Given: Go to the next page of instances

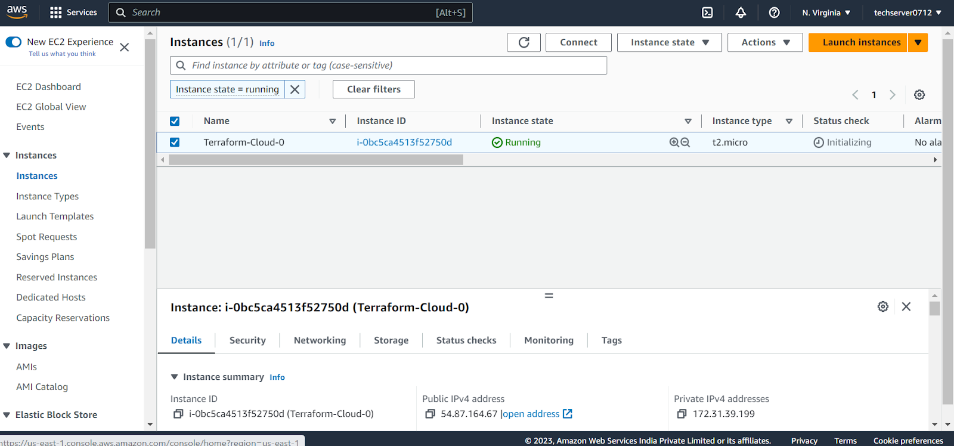Looking at the screenshot, I should coord(893,95).
